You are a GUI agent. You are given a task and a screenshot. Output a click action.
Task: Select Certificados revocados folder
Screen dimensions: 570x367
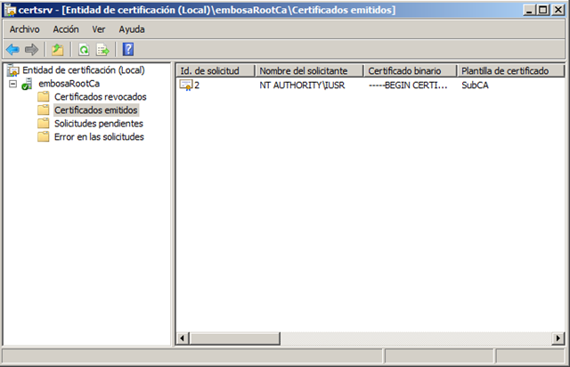(100, 96)
